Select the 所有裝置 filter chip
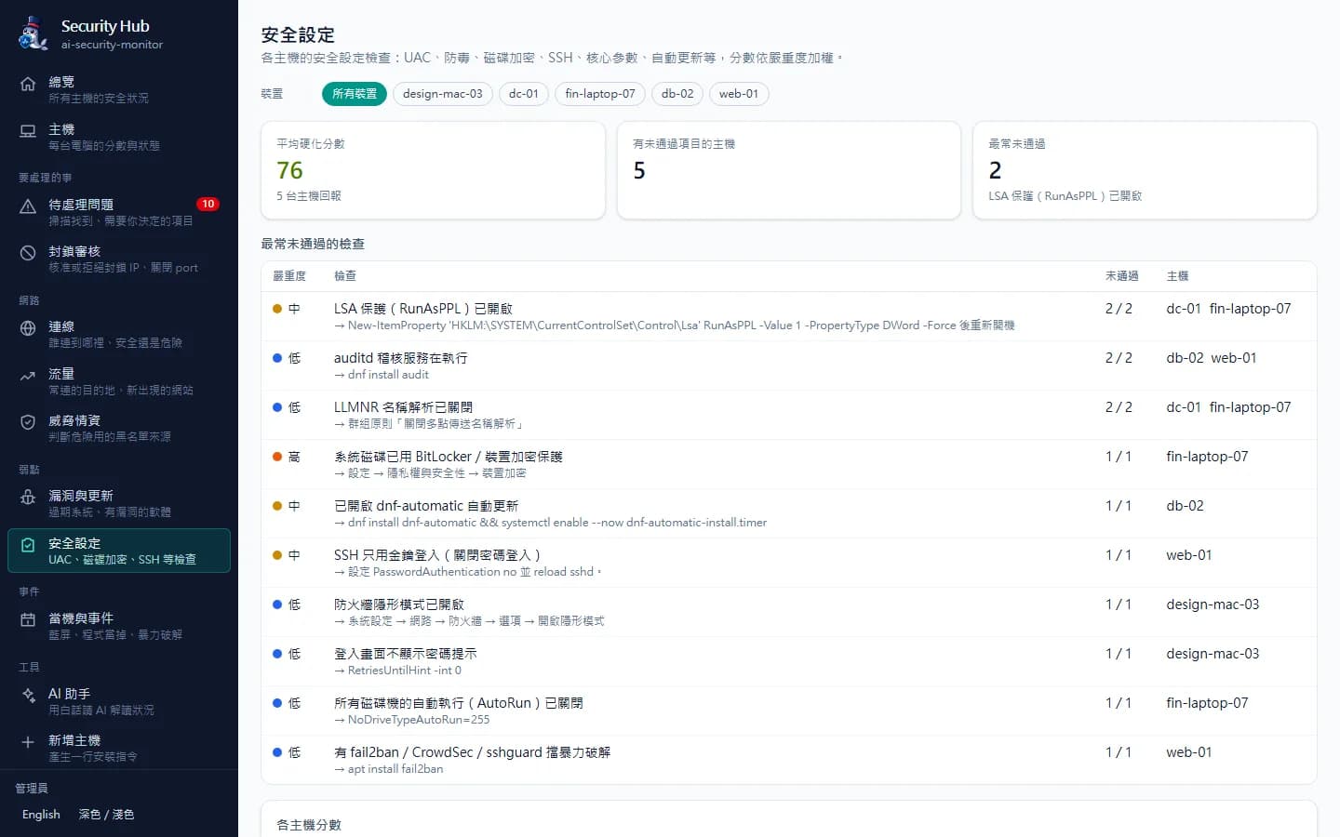This screenshot has width=1340, height=837. coord(355,94)
